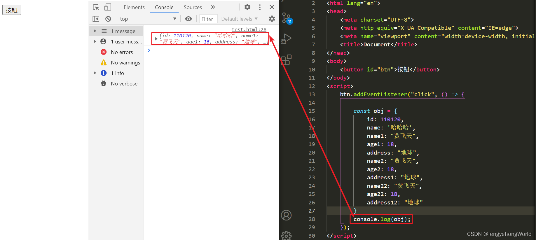
Task: Click the <title>Document</title> line
Action: click(378, 44)
